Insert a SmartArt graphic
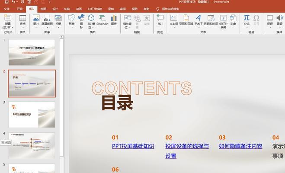 tap(102, 19)
